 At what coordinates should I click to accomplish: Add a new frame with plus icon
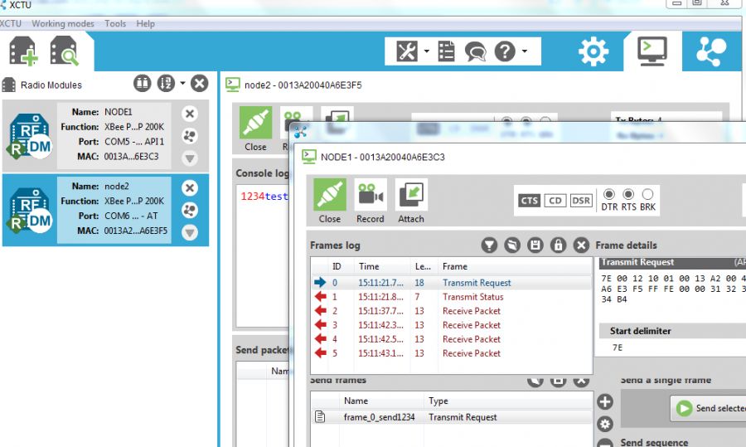pyautogui.click(x=605, y=401)
